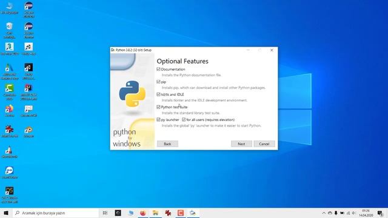Uncheck tcl/tk and IDLE option

pyautogui.click(x=158, y=94)
